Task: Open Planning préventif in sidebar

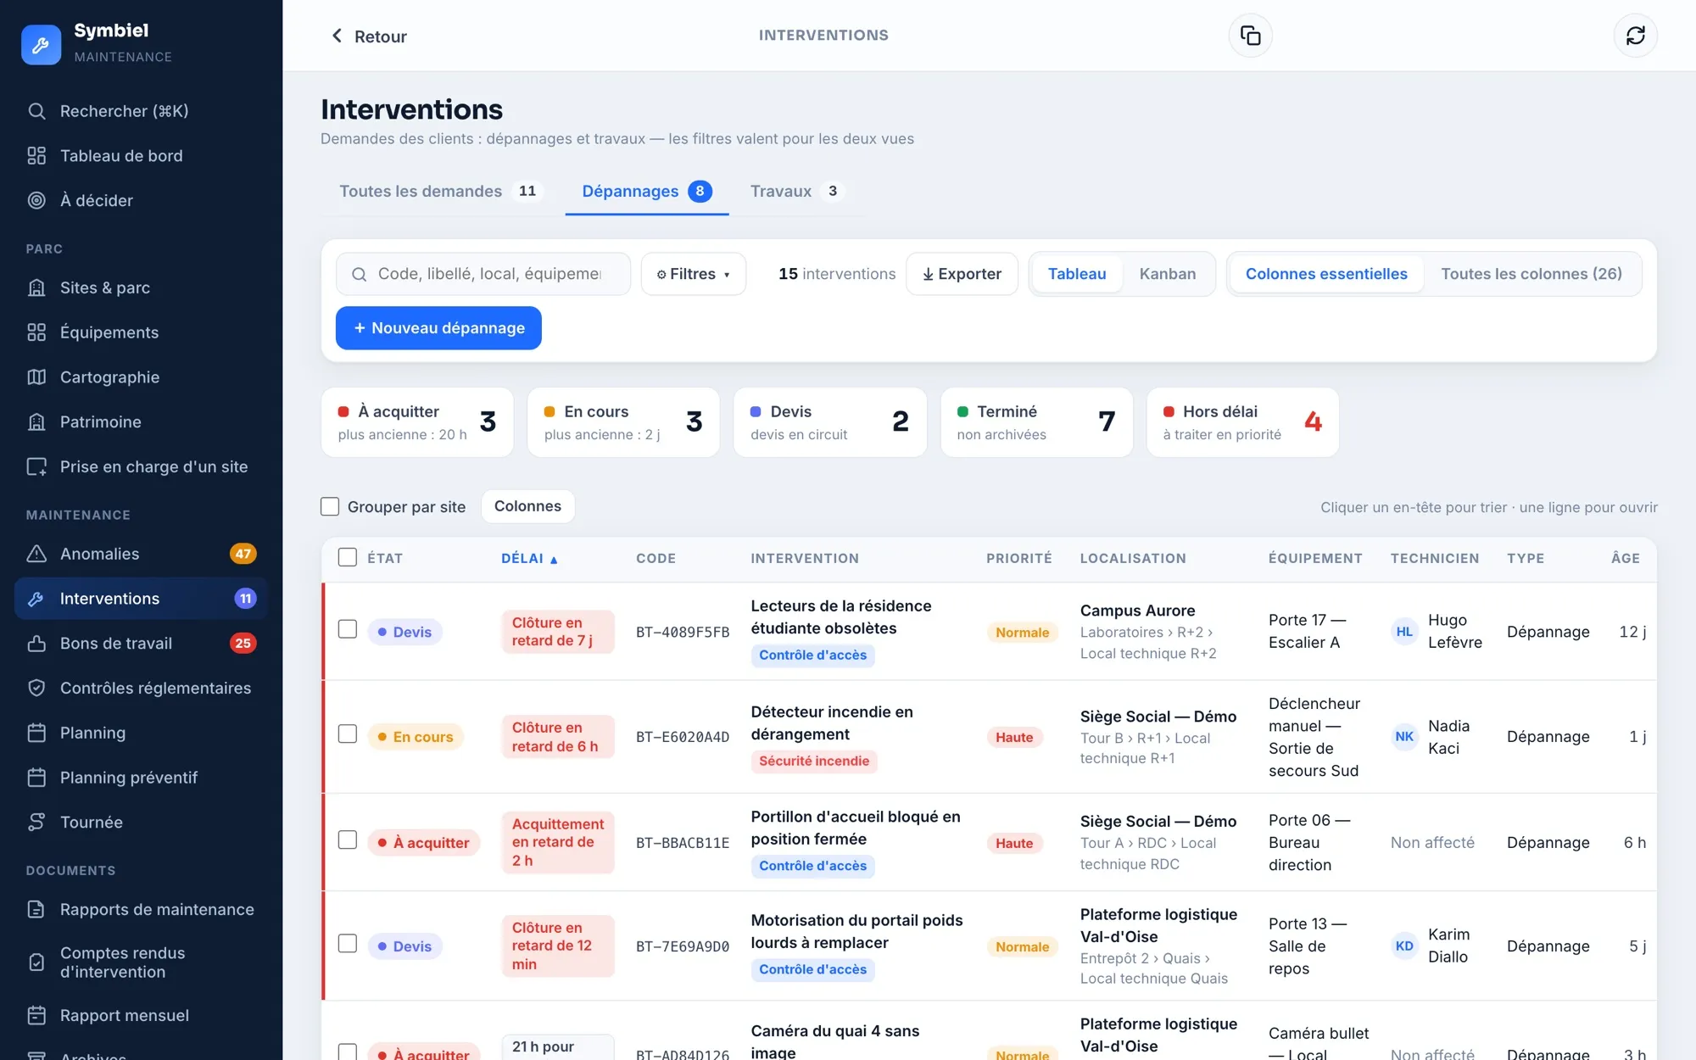Action: point(141,778)
